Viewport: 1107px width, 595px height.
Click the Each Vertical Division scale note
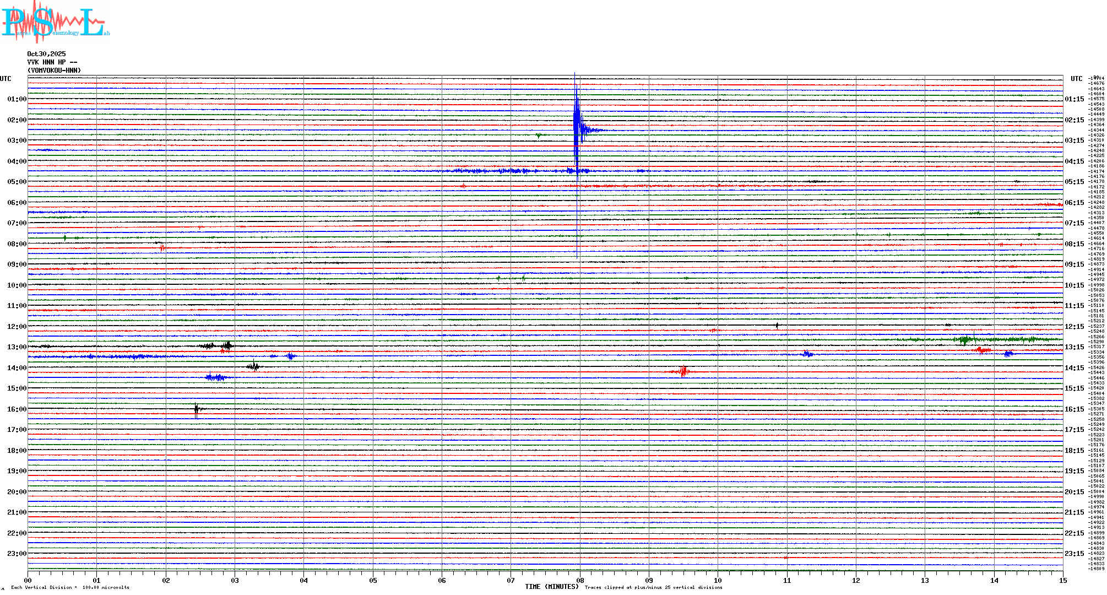click(70, 587)
